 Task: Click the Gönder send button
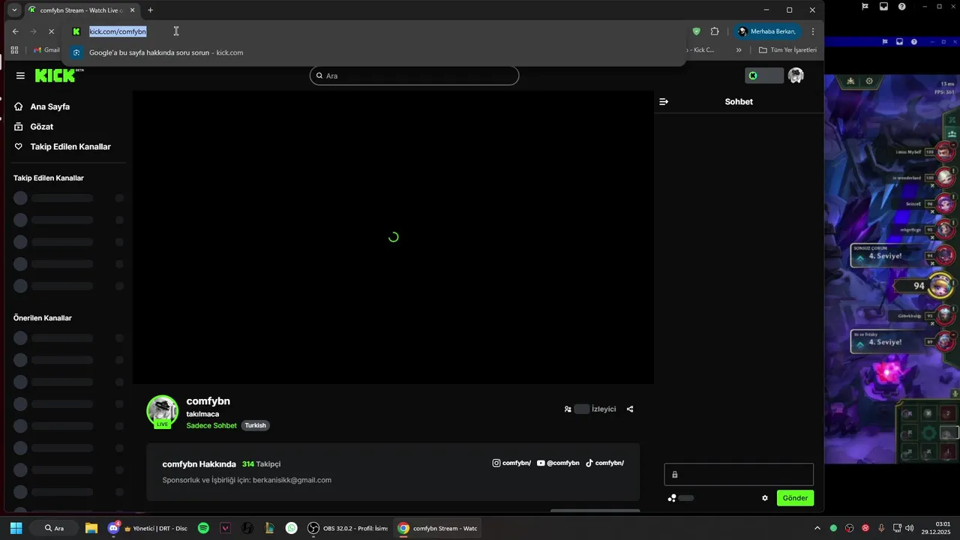click(795, 498)
